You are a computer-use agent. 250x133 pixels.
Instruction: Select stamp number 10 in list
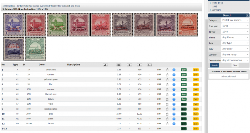pos(3,114)
